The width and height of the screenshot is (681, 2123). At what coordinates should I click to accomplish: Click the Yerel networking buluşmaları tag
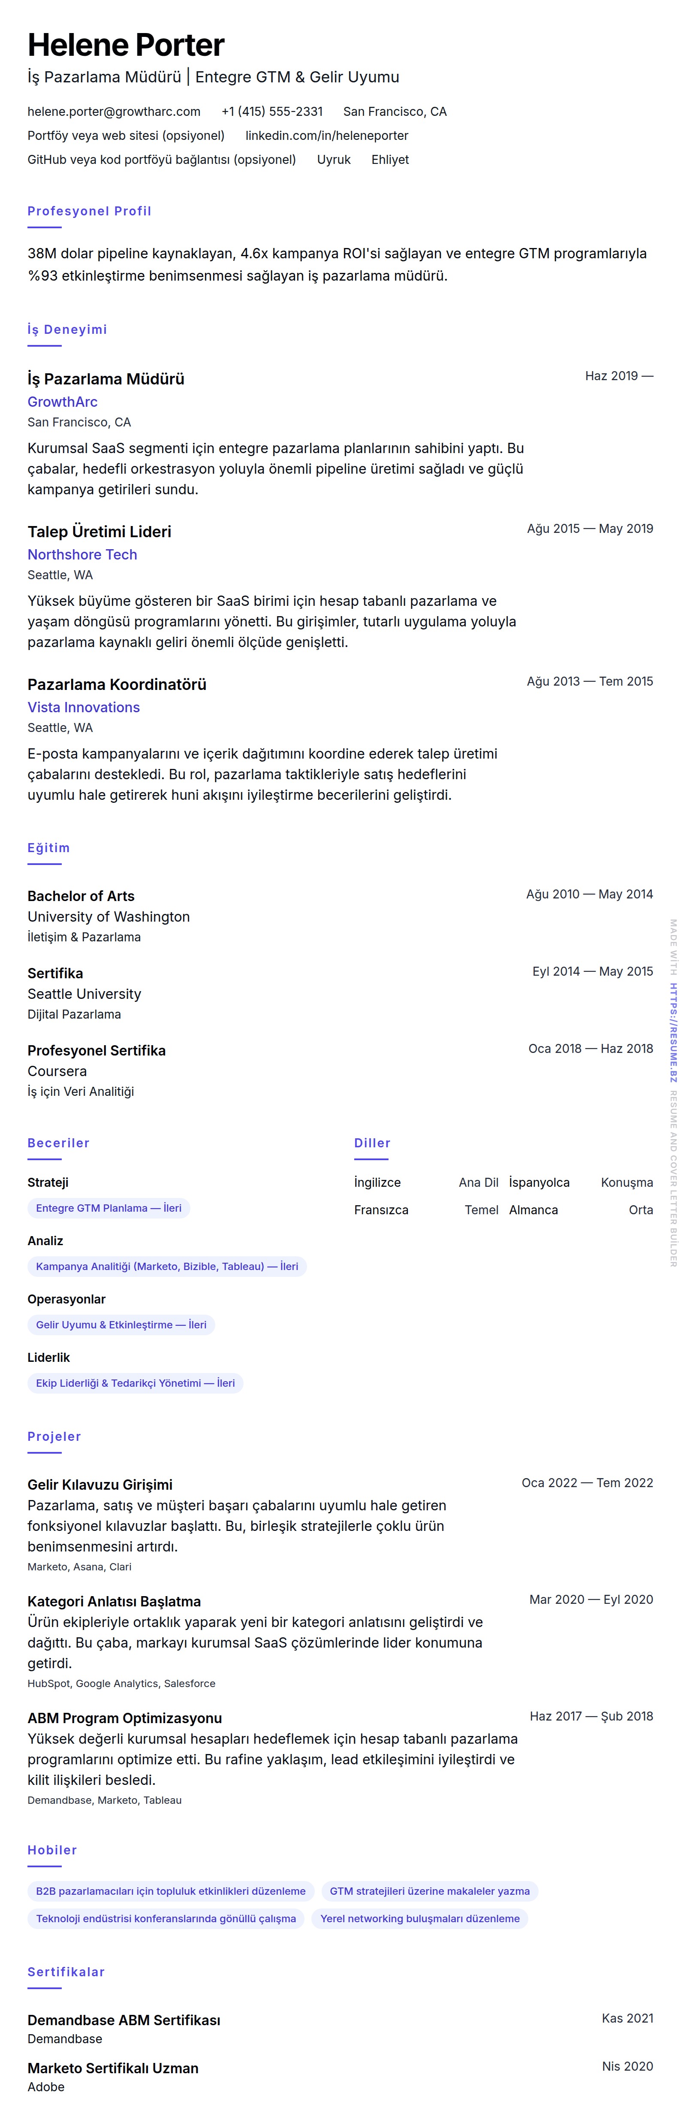click(x=420, y=1919)
